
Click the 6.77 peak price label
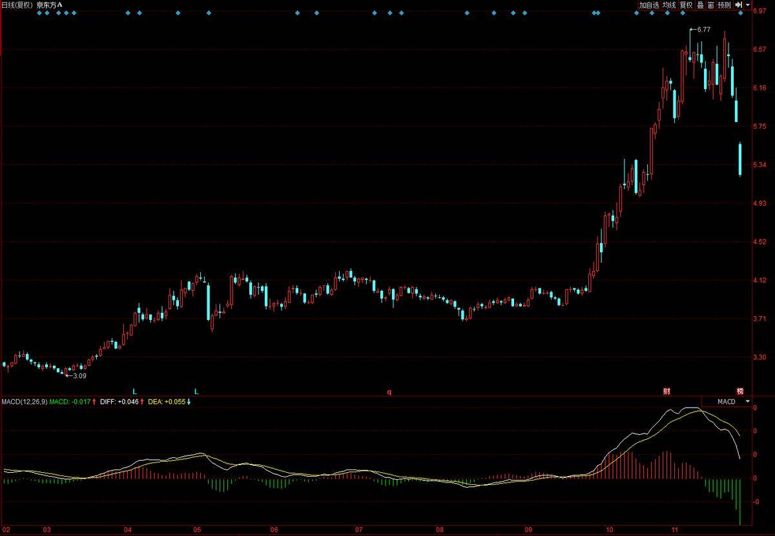coord(704,30)
